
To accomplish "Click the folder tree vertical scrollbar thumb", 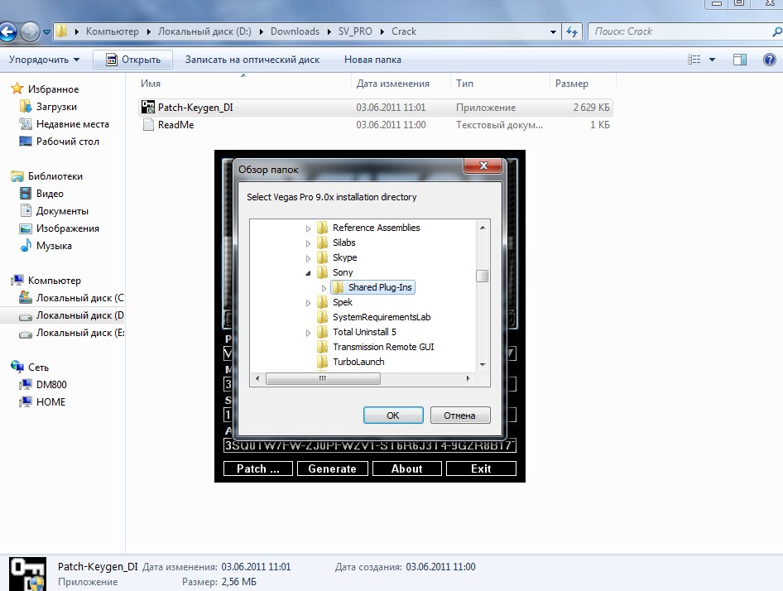I will point(482,276).
